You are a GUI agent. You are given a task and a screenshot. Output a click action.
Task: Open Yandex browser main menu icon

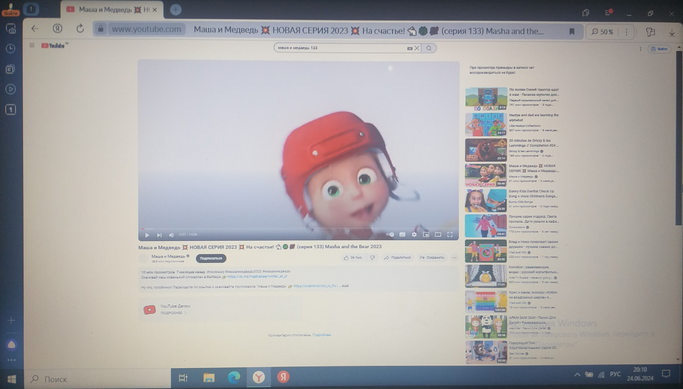(608, 12)
